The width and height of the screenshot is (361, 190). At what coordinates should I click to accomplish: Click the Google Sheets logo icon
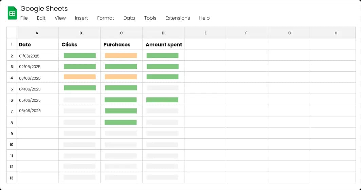coord(13,13)
